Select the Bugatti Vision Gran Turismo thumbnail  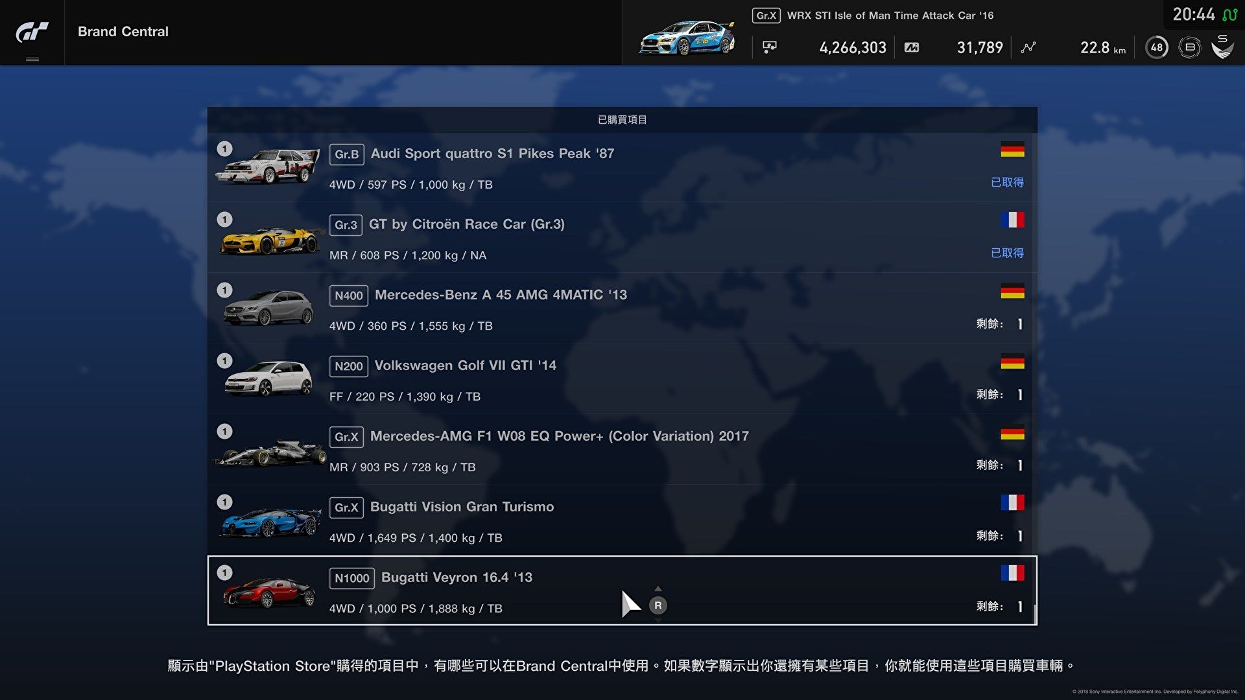271,522
